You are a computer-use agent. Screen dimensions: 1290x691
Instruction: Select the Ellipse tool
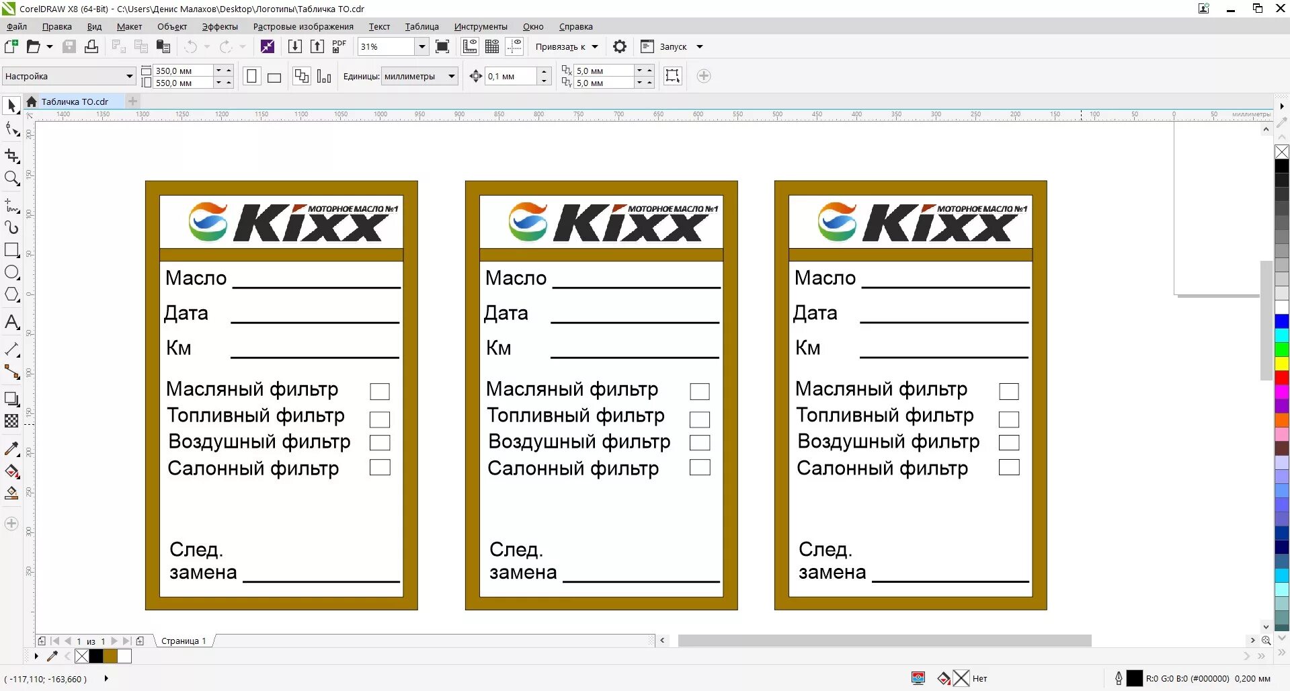pyautogui.click(x=11, y=272)
